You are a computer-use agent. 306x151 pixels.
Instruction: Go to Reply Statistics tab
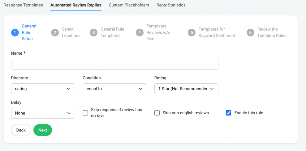point(171,5)
